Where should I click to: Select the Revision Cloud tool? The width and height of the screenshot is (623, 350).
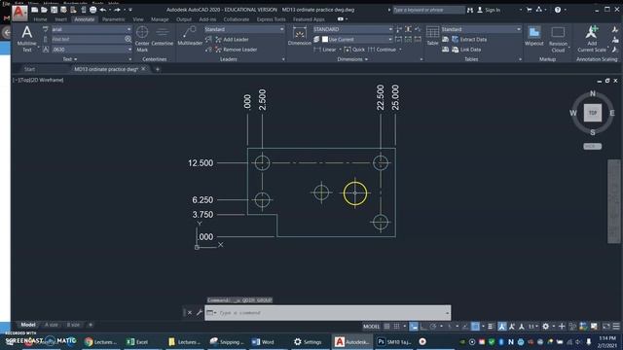coord(558,39)
